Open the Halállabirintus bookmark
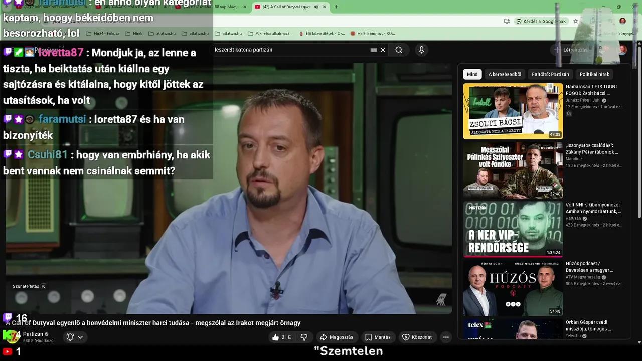The image size is (642, 361). (373, 34)
